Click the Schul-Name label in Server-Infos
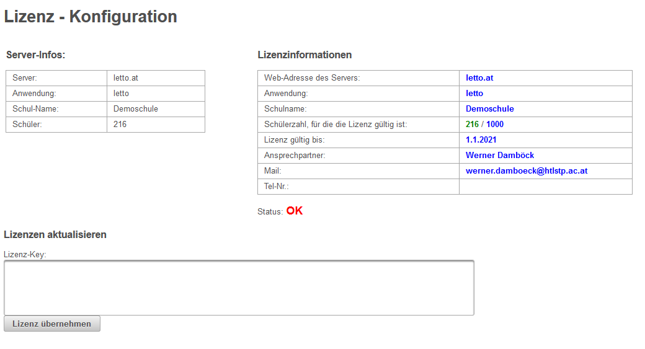 click(x=35, y=108)
